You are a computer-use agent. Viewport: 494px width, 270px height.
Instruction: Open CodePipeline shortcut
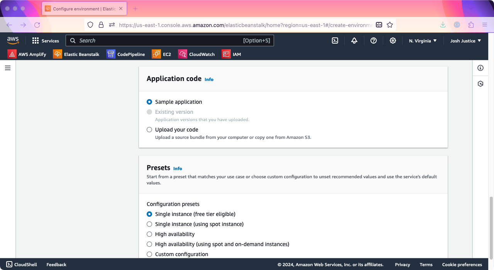point(125,54)
